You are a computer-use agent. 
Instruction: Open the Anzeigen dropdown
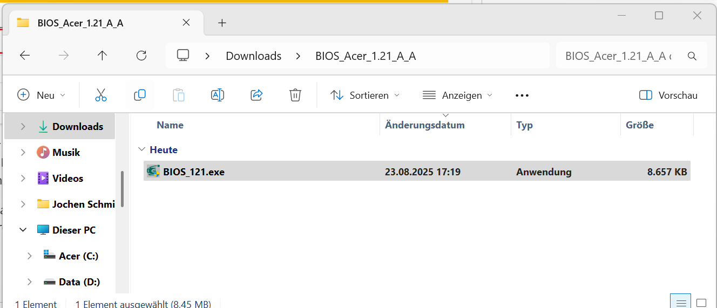[x=458, y=95]
